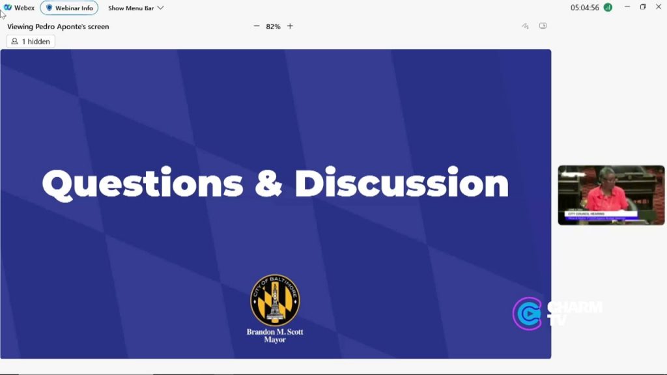This screenshot has height=375, width=667.
Task: Click the meeting timer 05:04:56
Action: [585, 8]
